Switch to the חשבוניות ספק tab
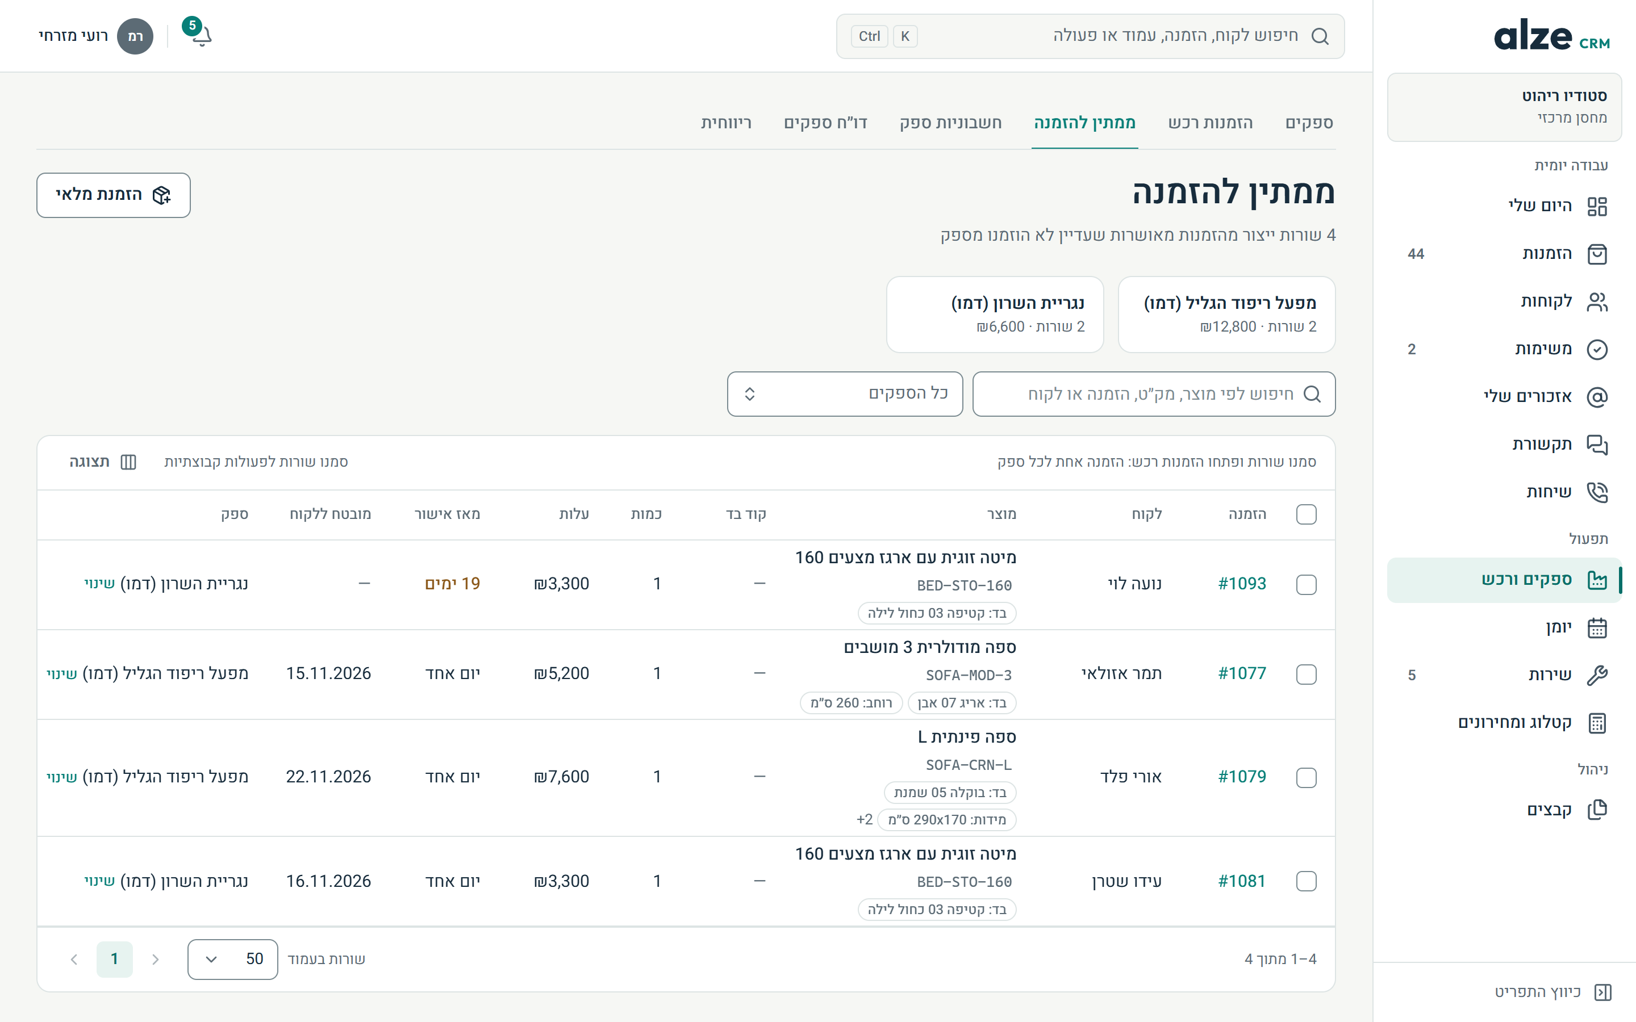Image resolution: width=1636 pixels, height=1022 pixels. 950,123
